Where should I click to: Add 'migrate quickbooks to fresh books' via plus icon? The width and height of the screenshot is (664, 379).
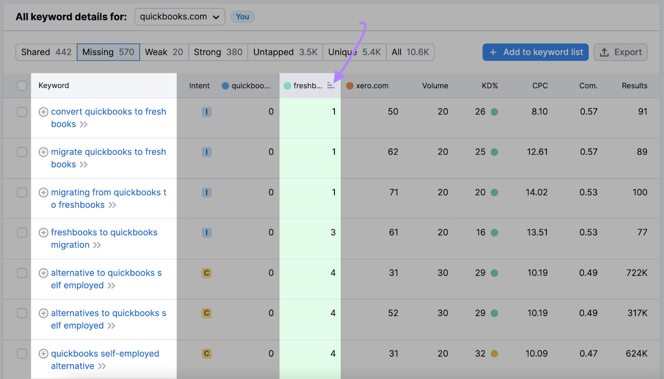[x=43, y=152]
